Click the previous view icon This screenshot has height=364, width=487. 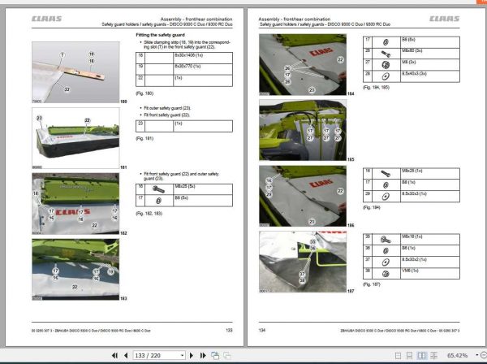pos(215,355)
